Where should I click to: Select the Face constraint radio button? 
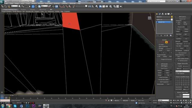pos(177,24)
